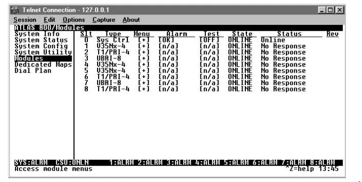Select the highlighted Modules entry
Image resolution: width=362 pixels, height=182 pixels.
[43, 58]
